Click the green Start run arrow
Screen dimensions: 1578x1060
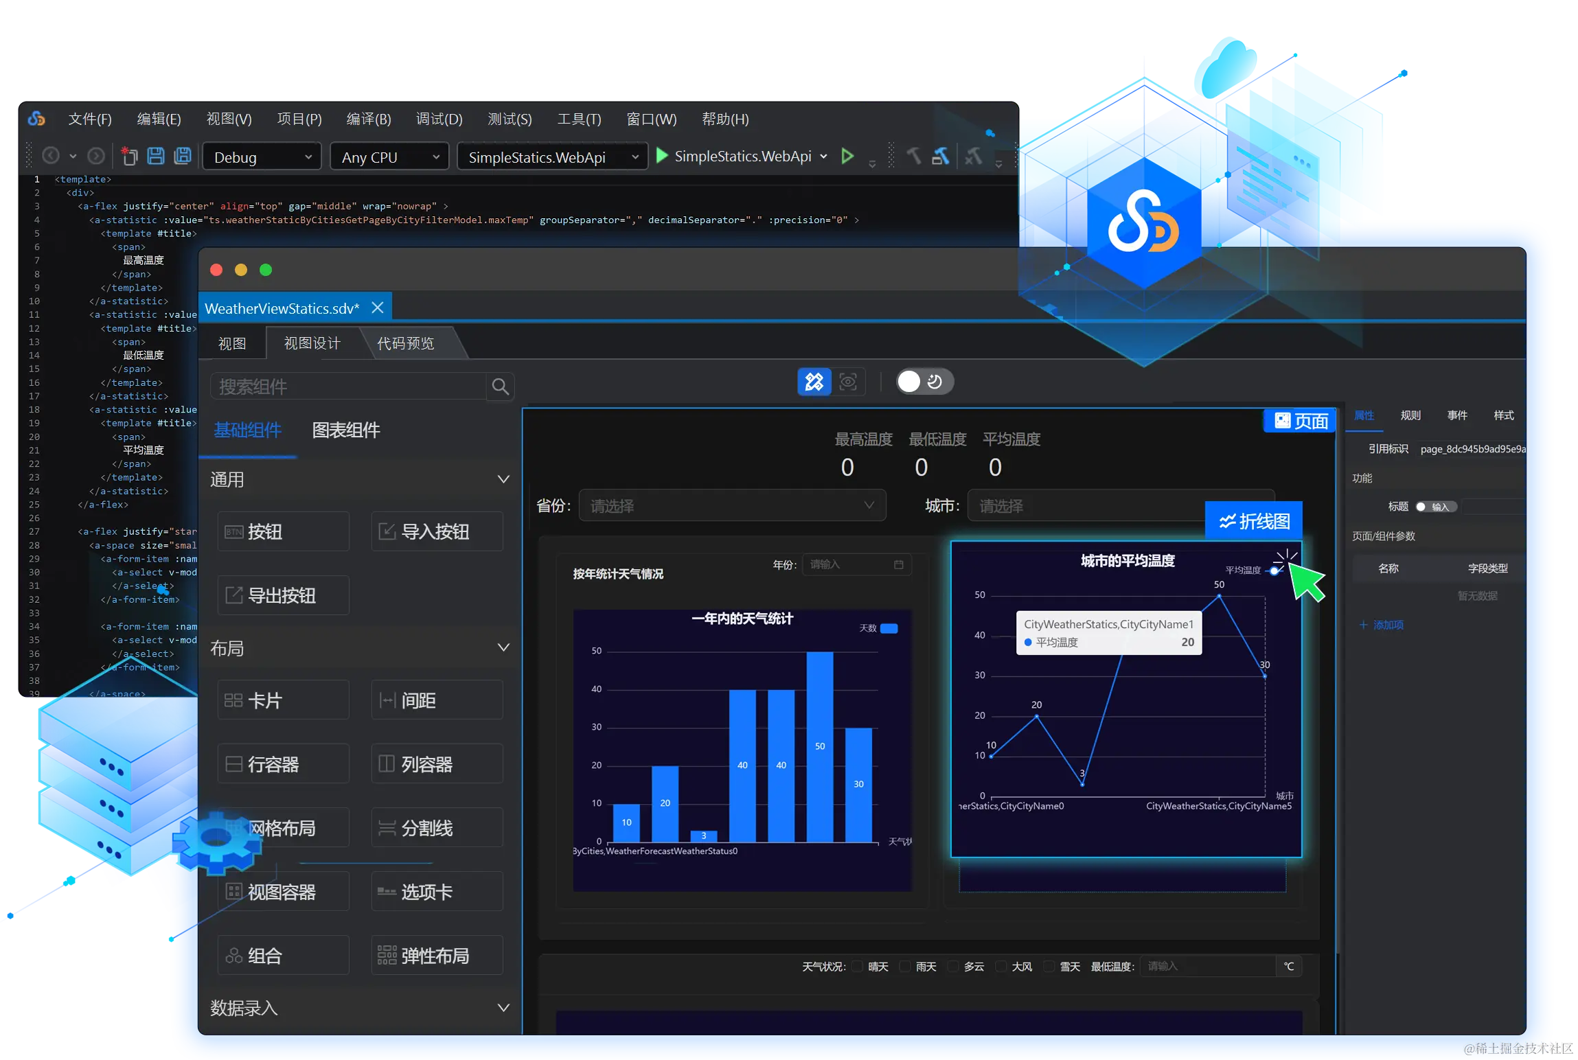(662, 156)
